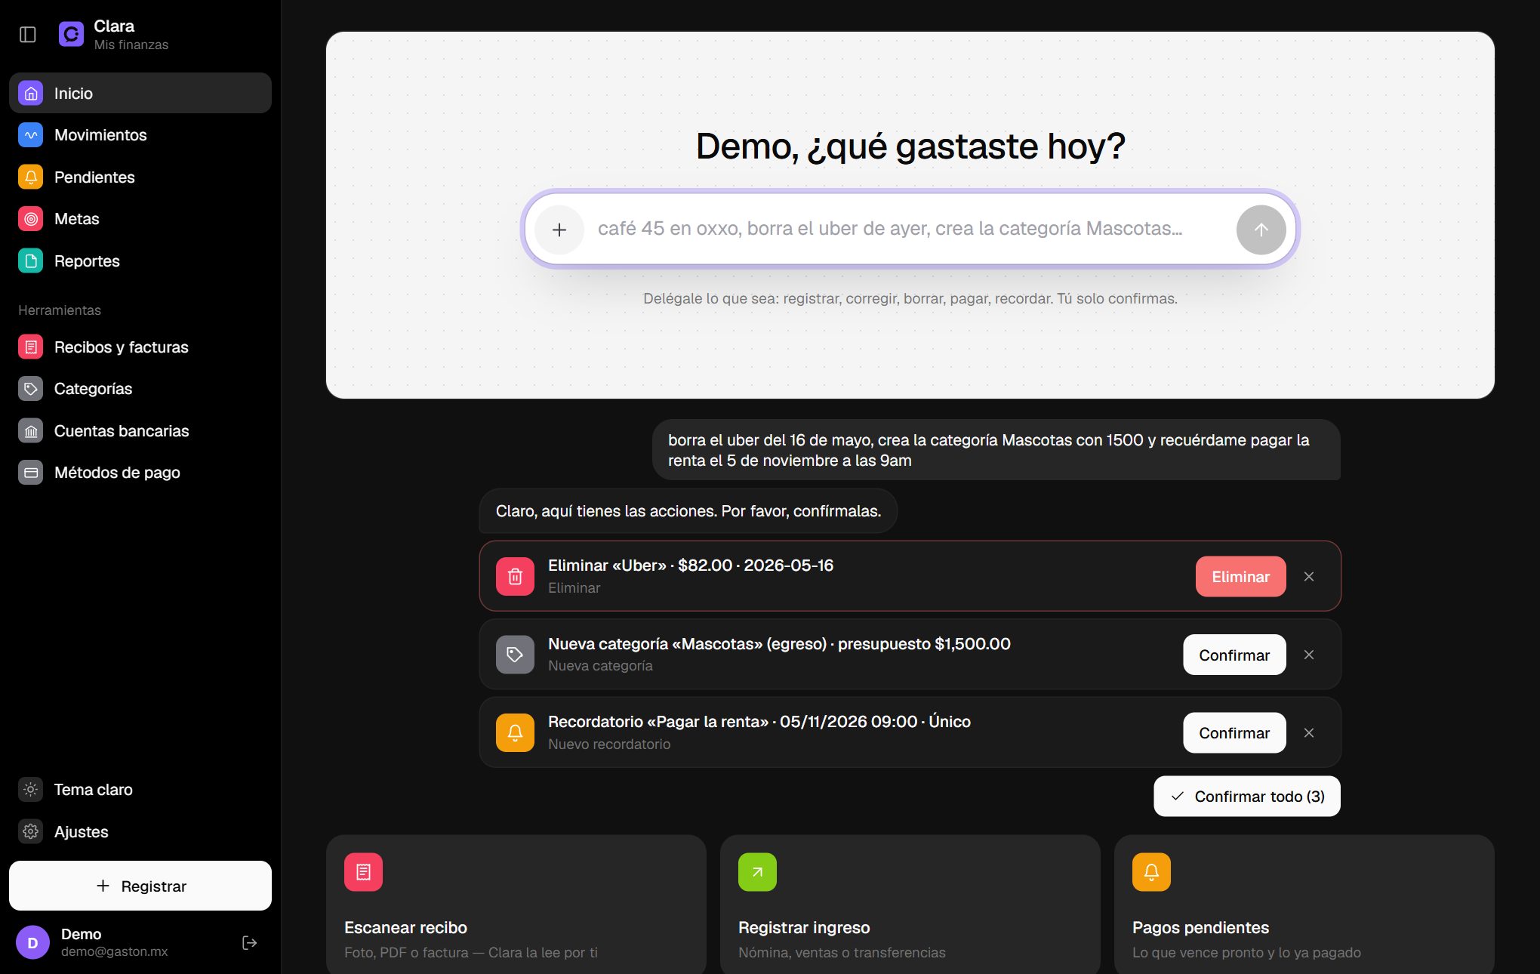The image size is (1540, 974).
Task: Click the red Eliminar button for Uber
Action: [x=1240, y=577]
